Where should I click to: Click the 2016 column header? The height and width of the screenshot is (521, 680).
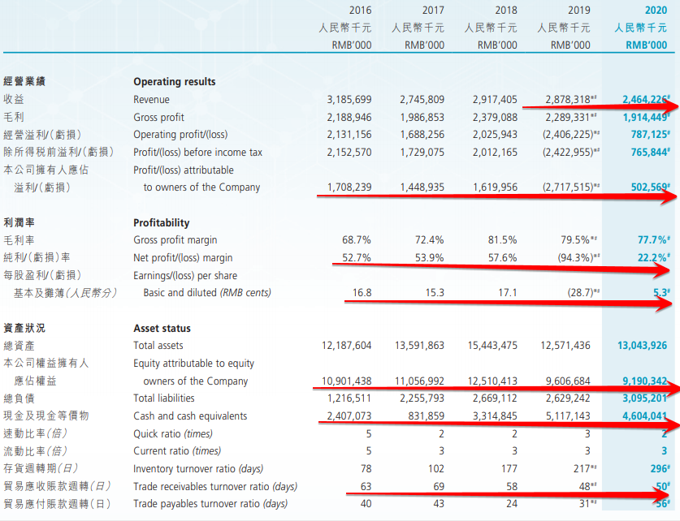360,10
